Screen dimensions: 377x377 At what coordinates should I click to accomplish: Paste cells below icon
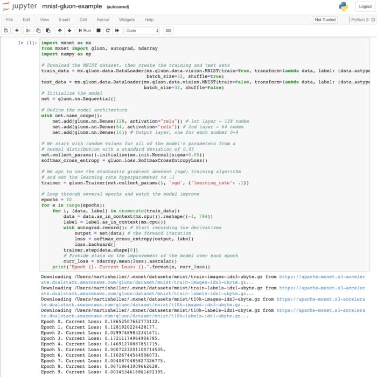click(x=48, y=31)
